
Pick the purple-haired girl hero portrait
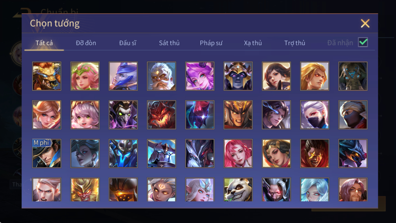pos(200,76)
